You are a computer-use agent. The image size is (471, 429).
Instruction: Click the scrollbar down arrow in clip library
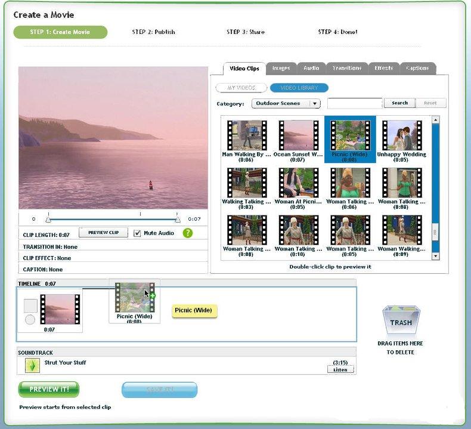coord(435,256)
